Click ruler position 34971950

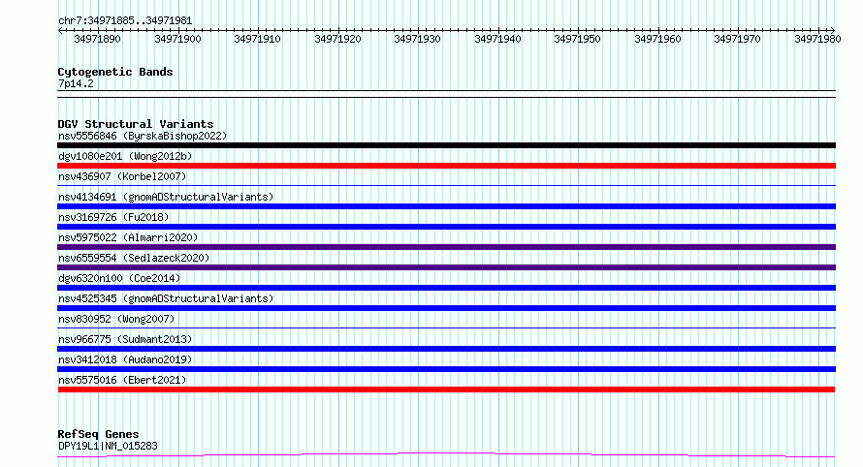[x=577, y=39]
